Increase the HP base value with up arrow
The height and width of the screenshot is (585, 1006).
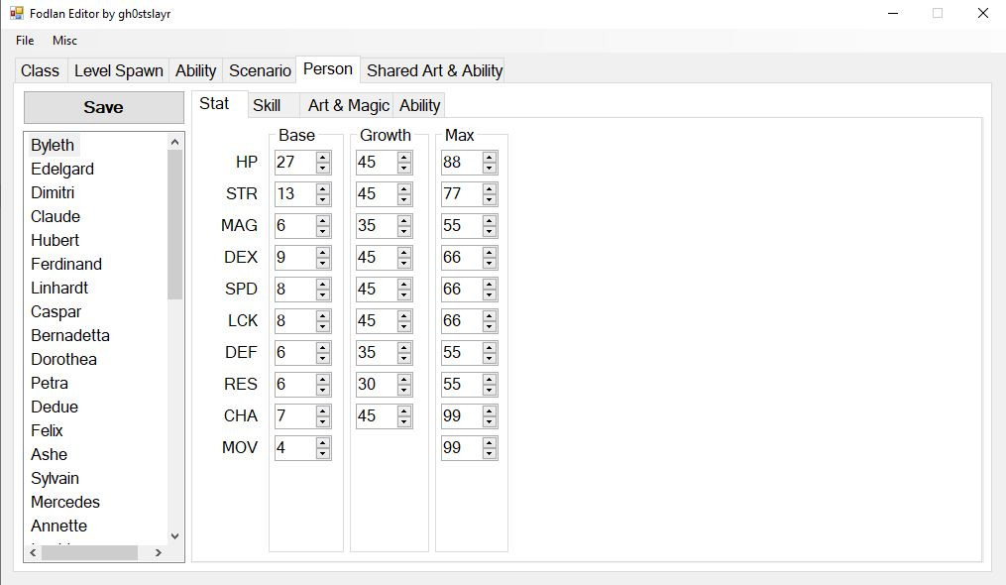[323, 157]
